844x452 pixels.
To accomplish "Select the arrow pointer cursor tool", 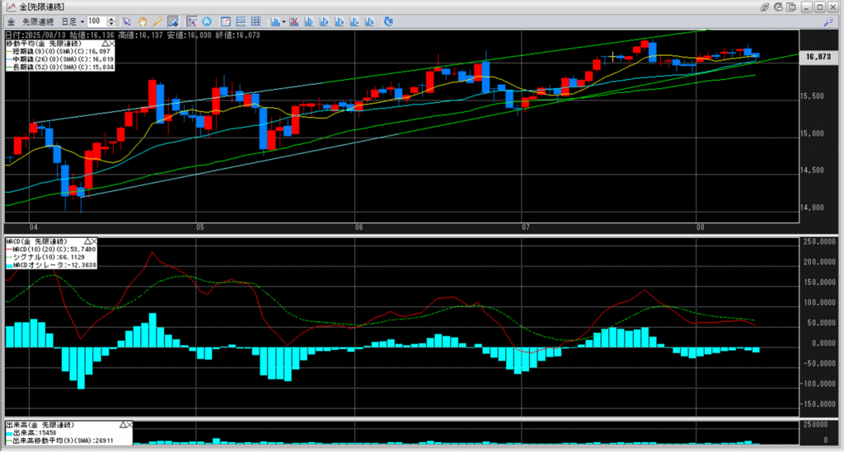I will click(126, 21).
